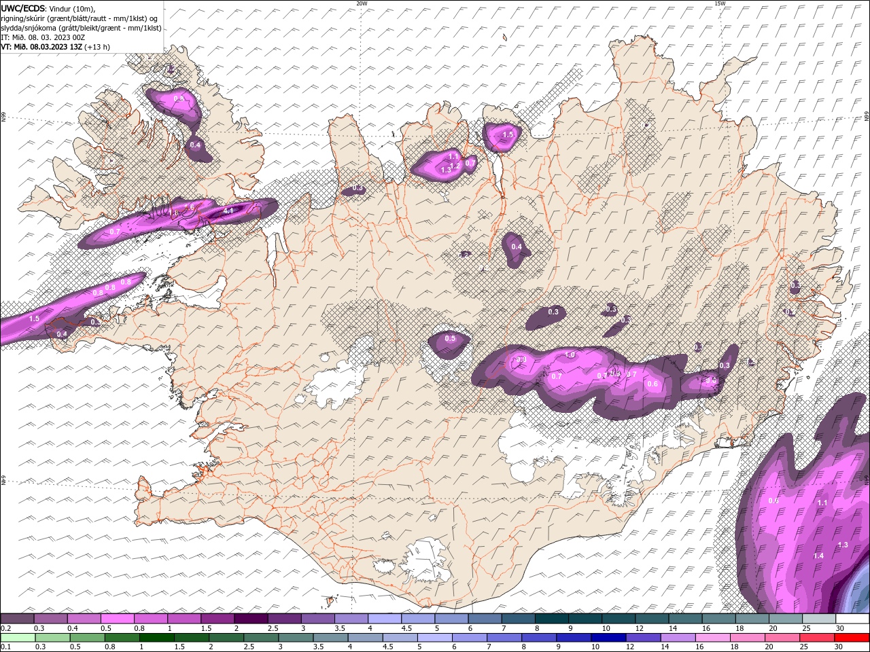
Task: Select the darkest green 1 mm legend swatch
Action: [157, 638]
